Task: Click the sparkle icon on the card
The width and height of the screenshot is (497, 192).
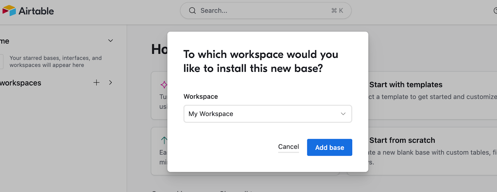Action: (x=164, y=85)
